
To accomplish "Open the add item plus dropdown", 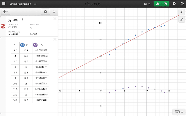I will (6, 12).
